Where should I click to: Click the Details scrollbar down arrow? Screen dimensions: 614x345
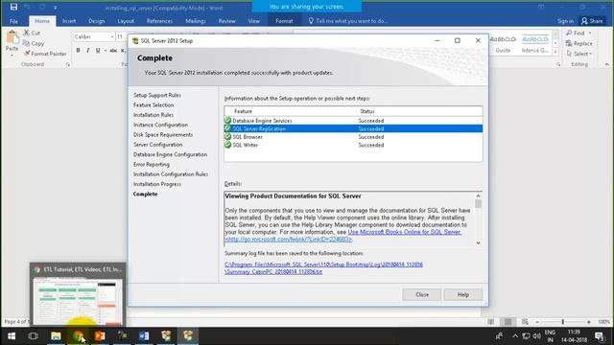(478, 242)
